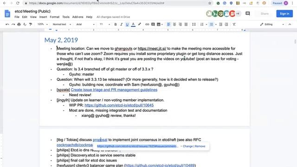Viewport: 297px width, 167px height.
Task: Click the Redo icon in toolbar
Action: (x=13, y=24)
